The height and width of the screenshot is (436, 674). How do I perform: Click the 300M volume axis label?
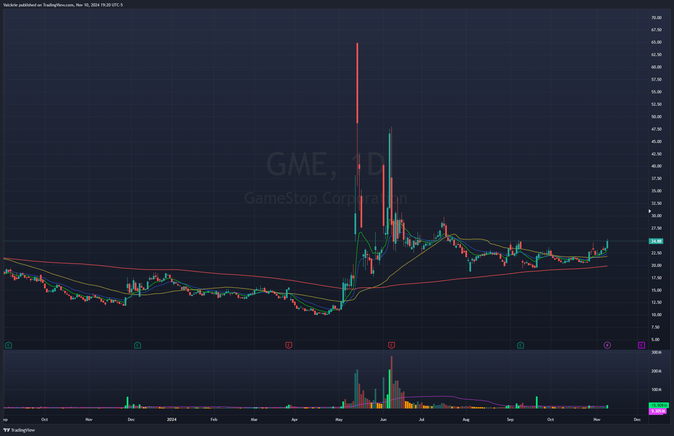click(656, 352)
